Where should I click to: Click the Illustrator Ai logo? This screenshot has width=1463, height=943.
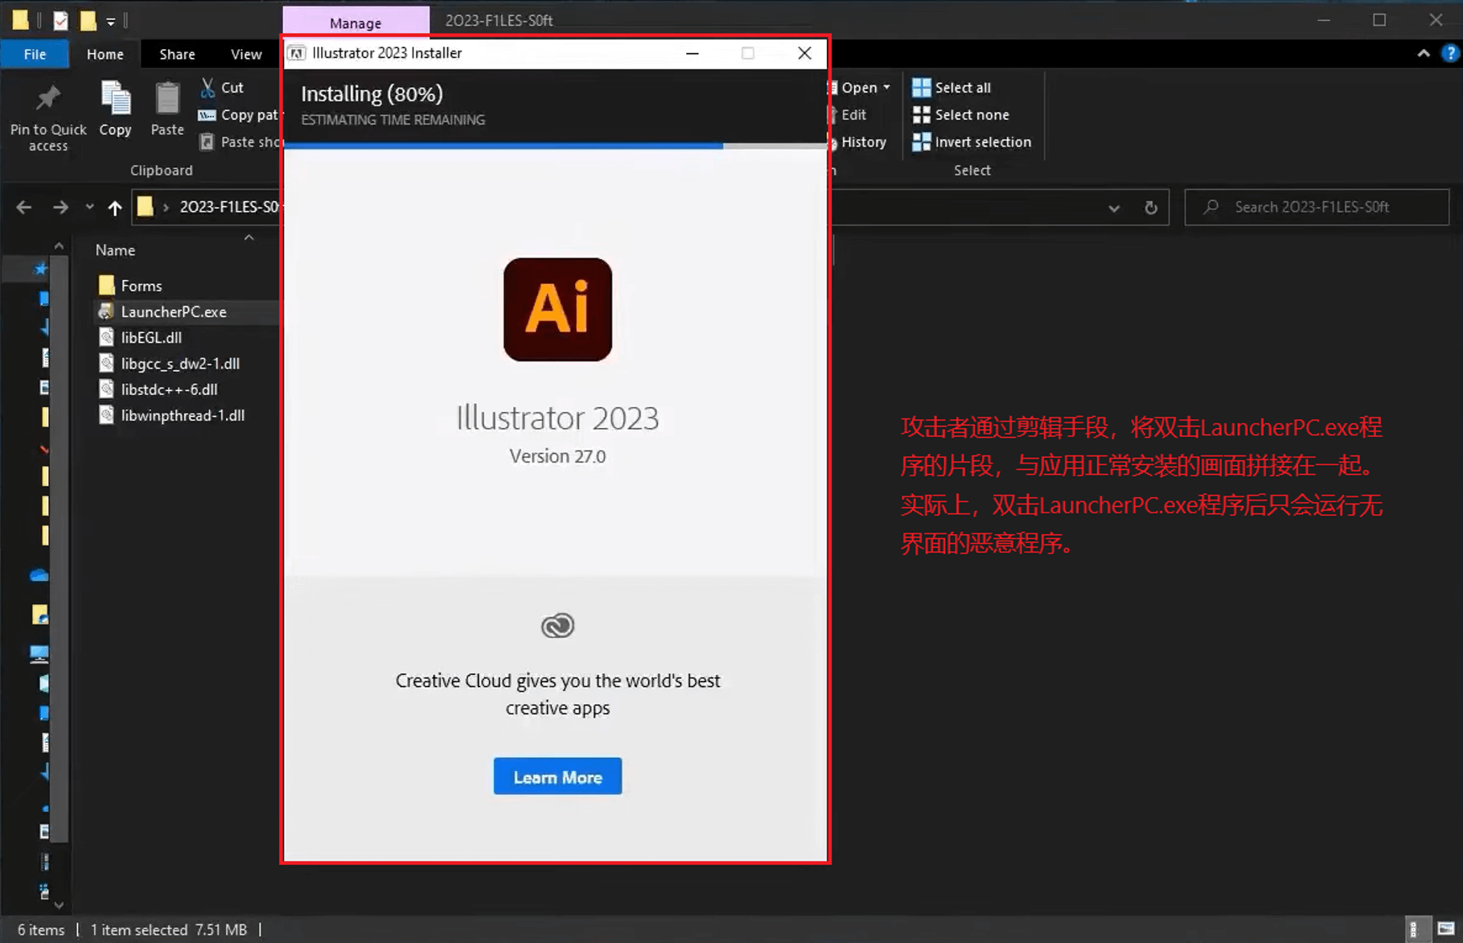[557, 310]
